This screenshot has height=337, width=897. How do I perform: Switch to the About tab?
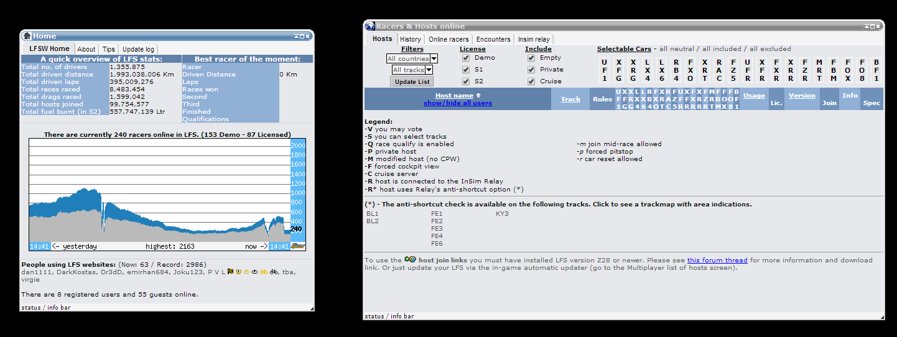(86, 49)
